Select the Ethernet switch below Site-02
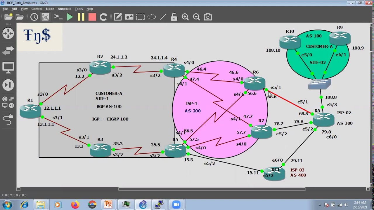 point(320,84)
